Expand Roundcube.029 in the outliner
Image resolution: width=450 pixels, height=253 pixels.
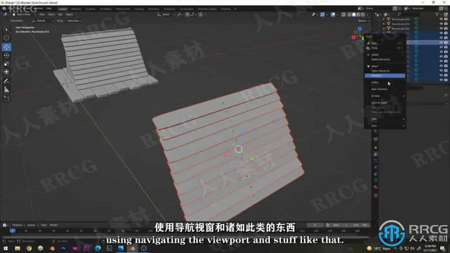[x=384, y=24]
